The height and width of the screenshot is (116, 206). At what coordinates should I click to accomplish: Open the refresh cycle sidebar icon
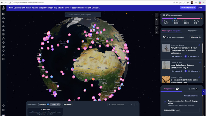click(x=3, y=51)
